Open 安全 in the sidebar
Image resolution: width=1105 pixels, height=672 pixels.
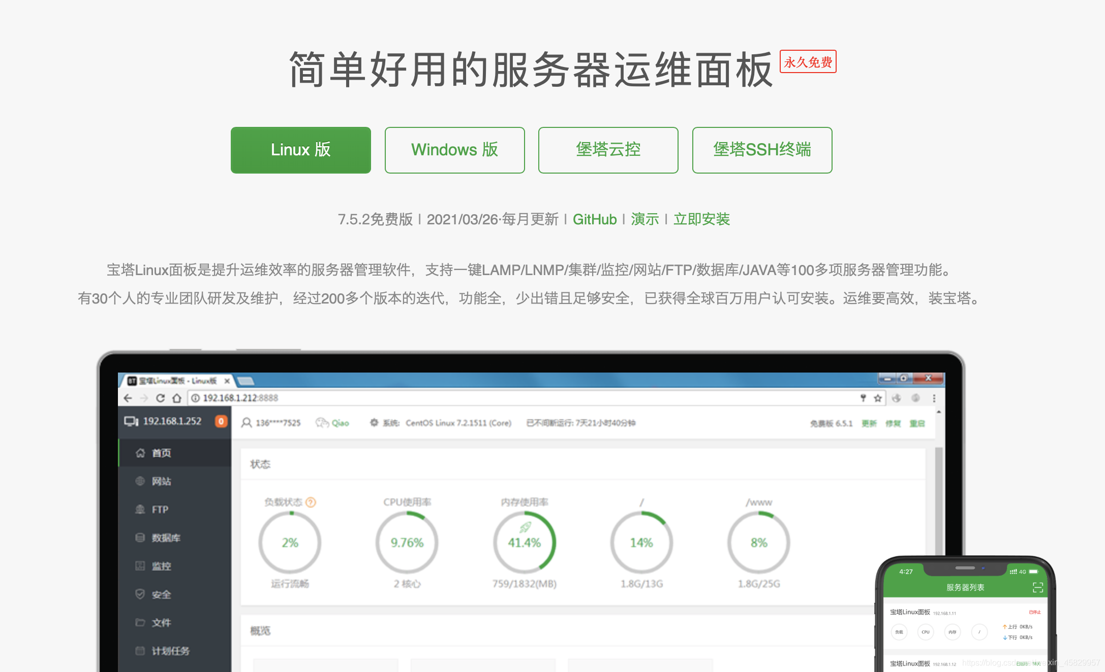click(x=175, y=594)
